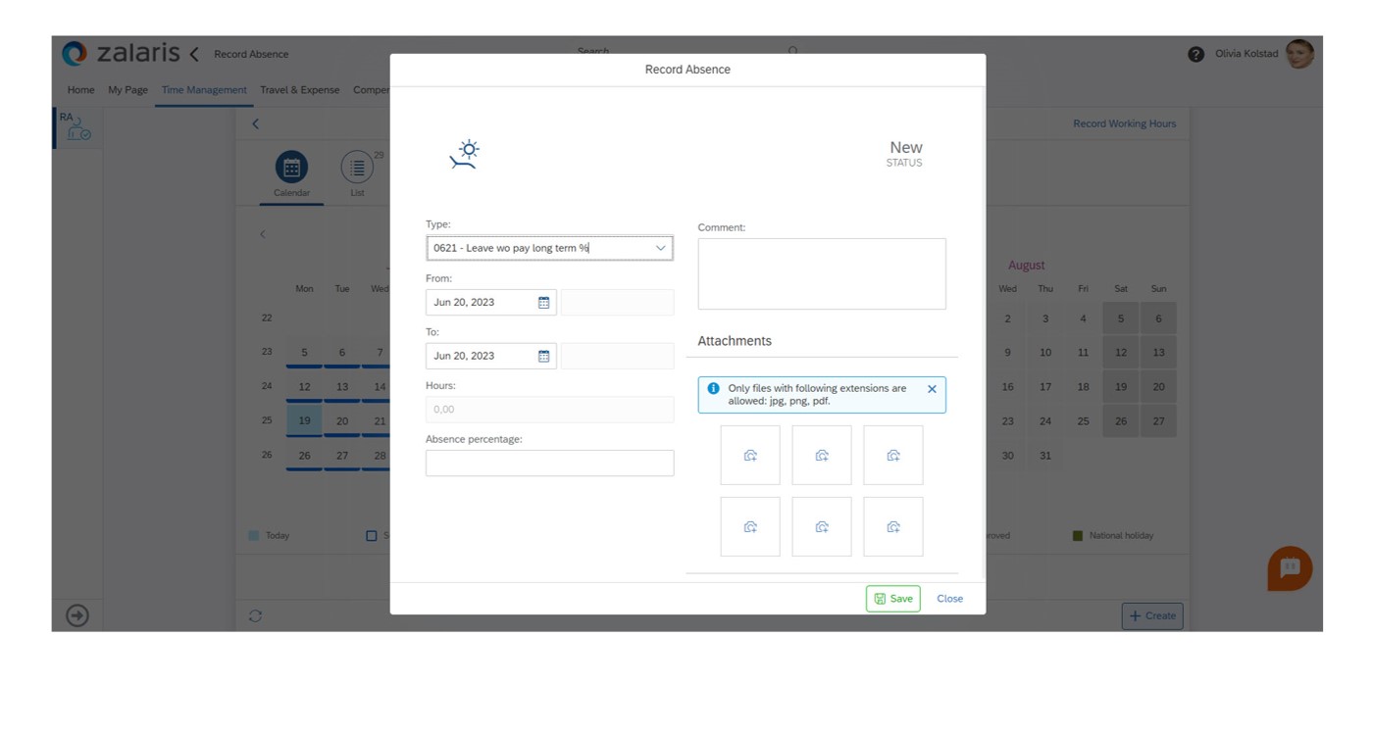Click the refresh icon below calendar
Screen dimensions: 1373x735
pyautogui.click(x=255, y=615)
